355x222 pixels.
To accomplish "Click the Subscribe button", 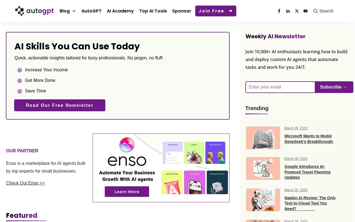I will tap(334, 87).
